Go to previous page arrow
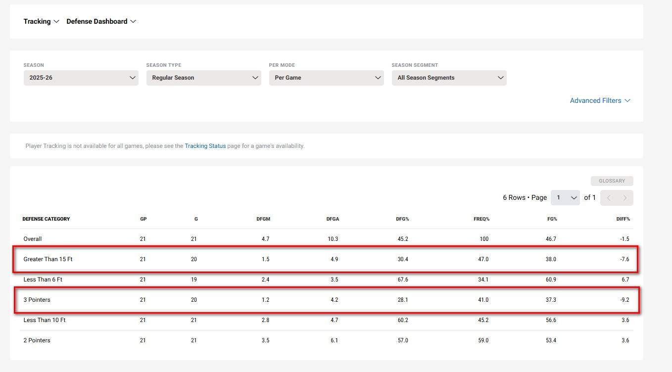 tap(609, 198)
